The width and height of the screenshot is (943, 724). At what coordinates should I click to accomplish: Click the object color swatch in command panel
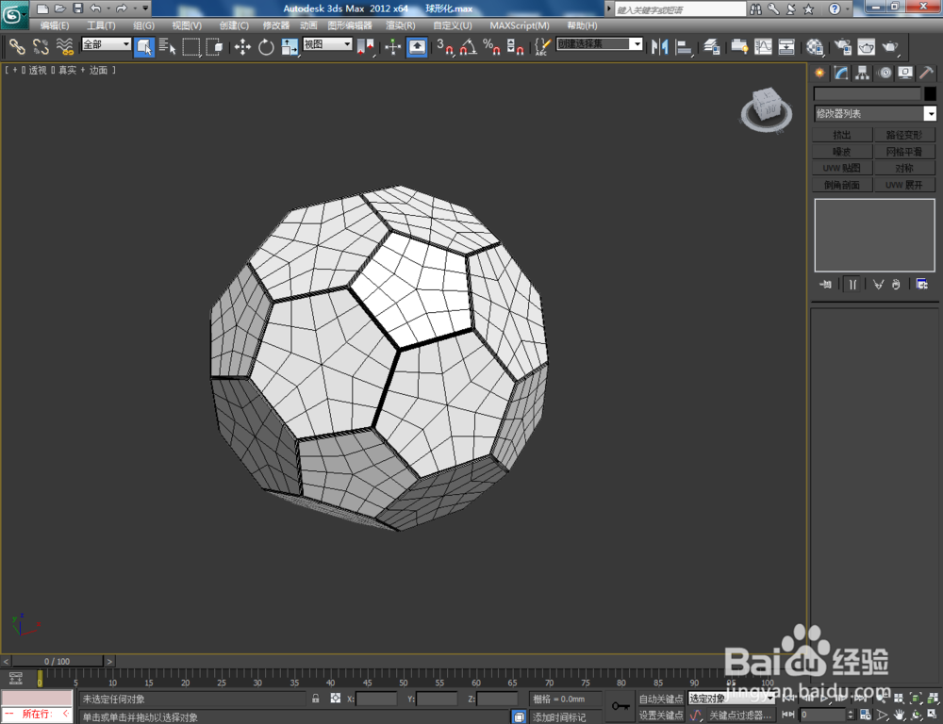click(x=930, y=93)
